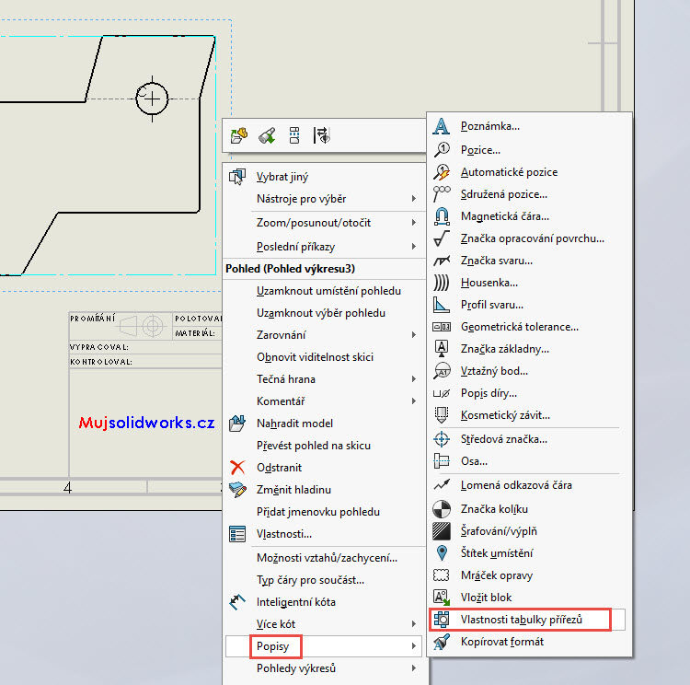Insert Středová značka via its icon
The height and width of the screenshot is (685, 690).
click(442, 439)
